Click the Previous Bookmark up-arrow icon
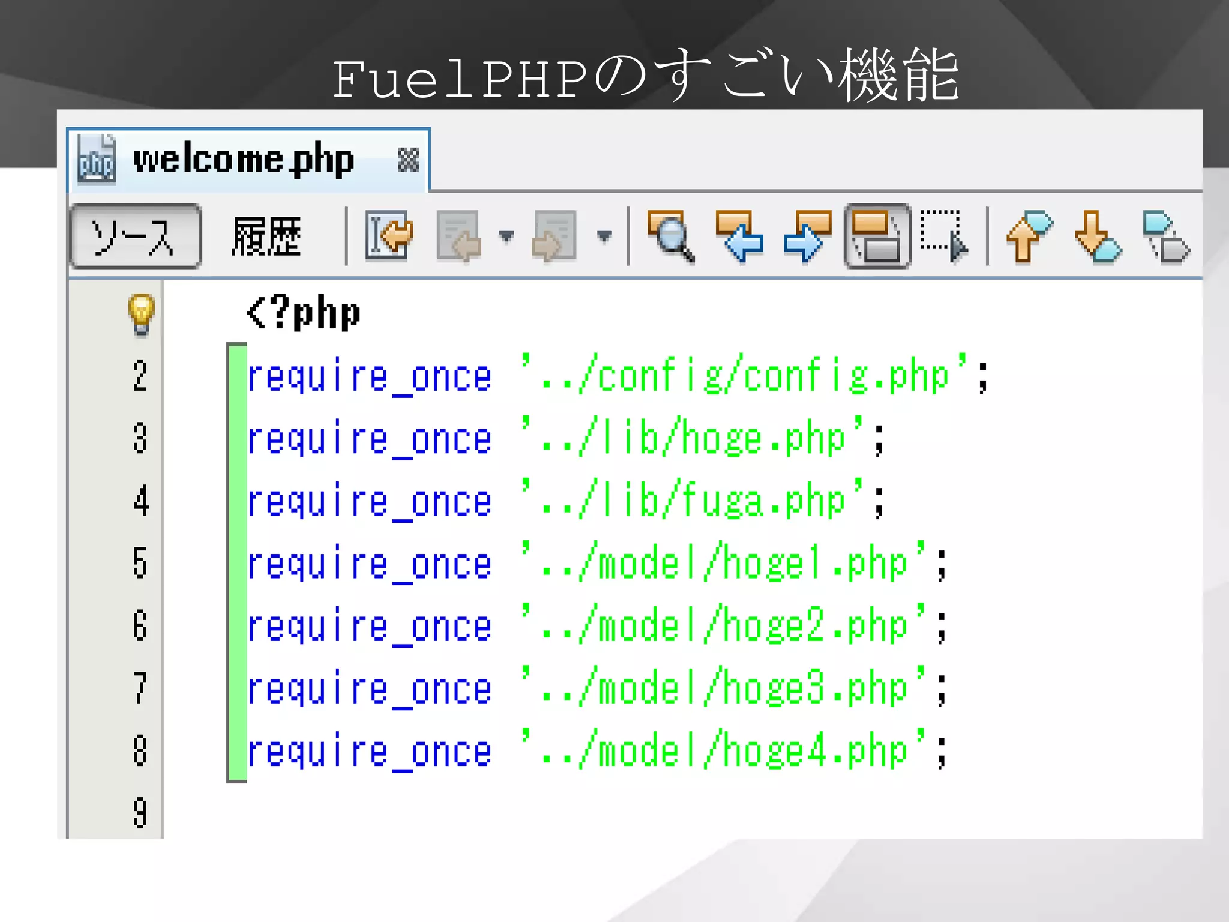Image resolution: width=1229 pixels, height=922 pixels. pyautogui.click(x=1030, y=236)
